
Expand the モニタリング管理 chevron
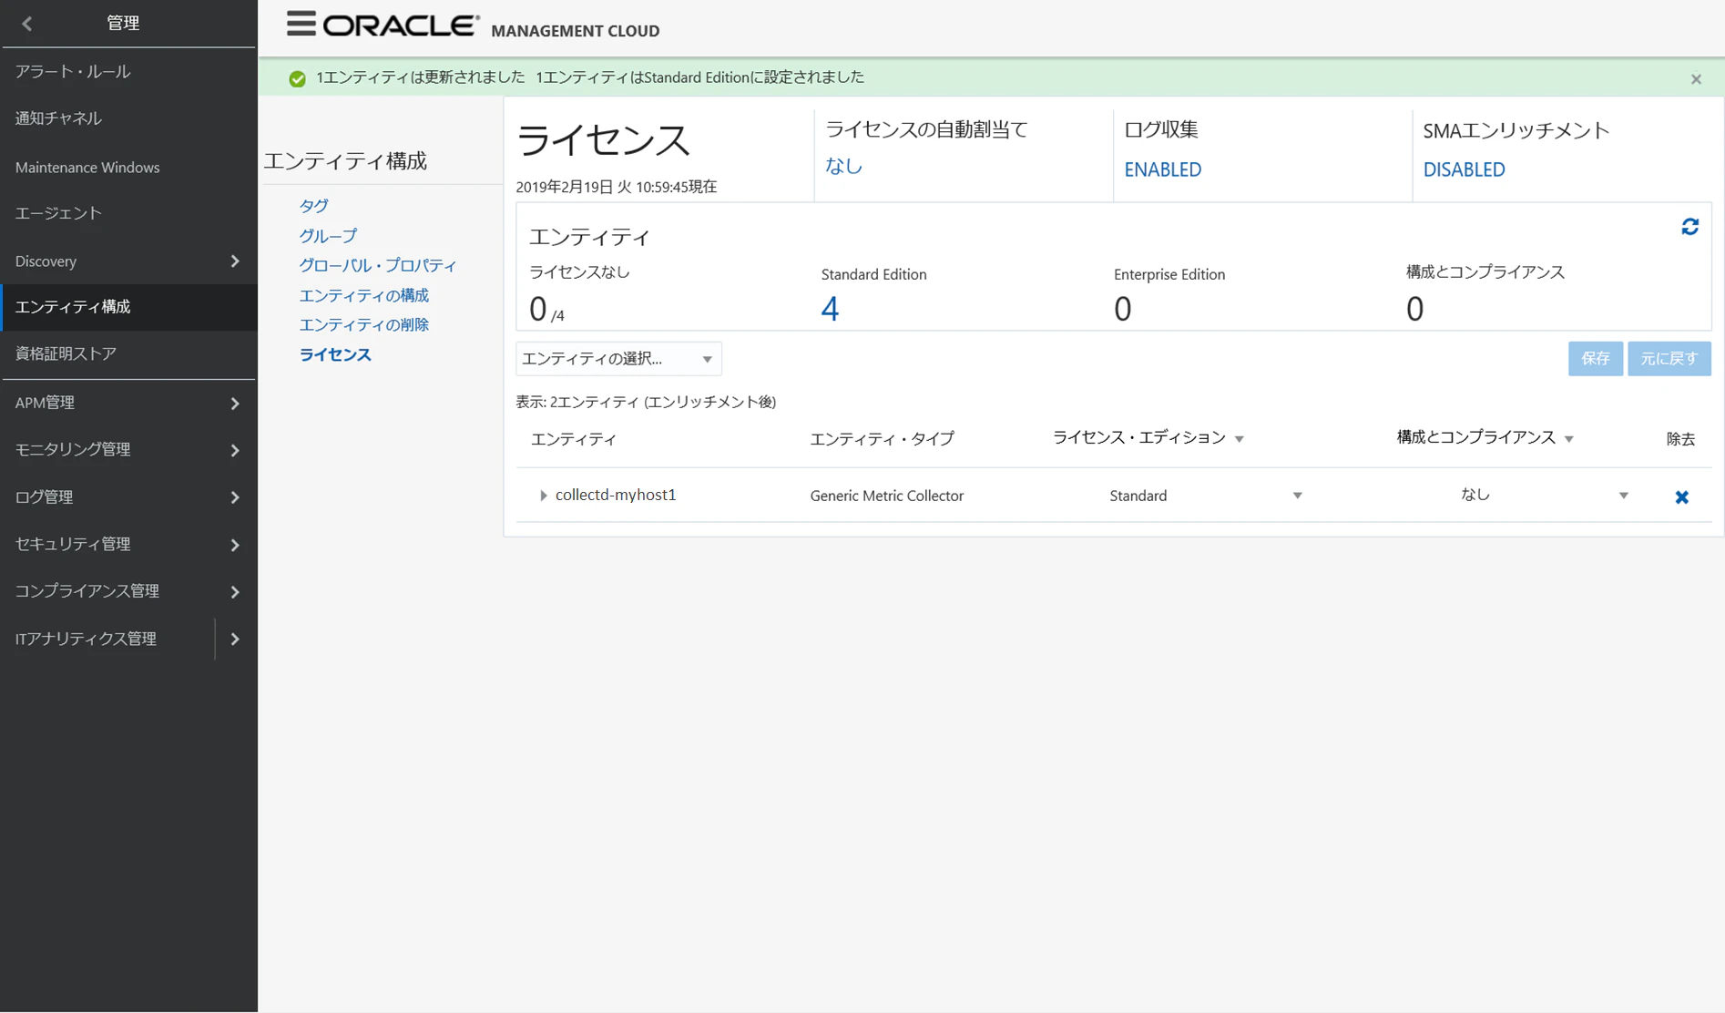[x=235, y=450]
